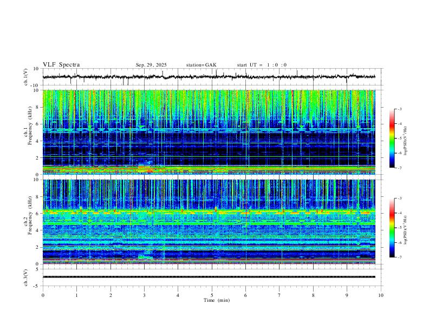Click the "VLF Spectra" plot title

(x=61, y=65)
